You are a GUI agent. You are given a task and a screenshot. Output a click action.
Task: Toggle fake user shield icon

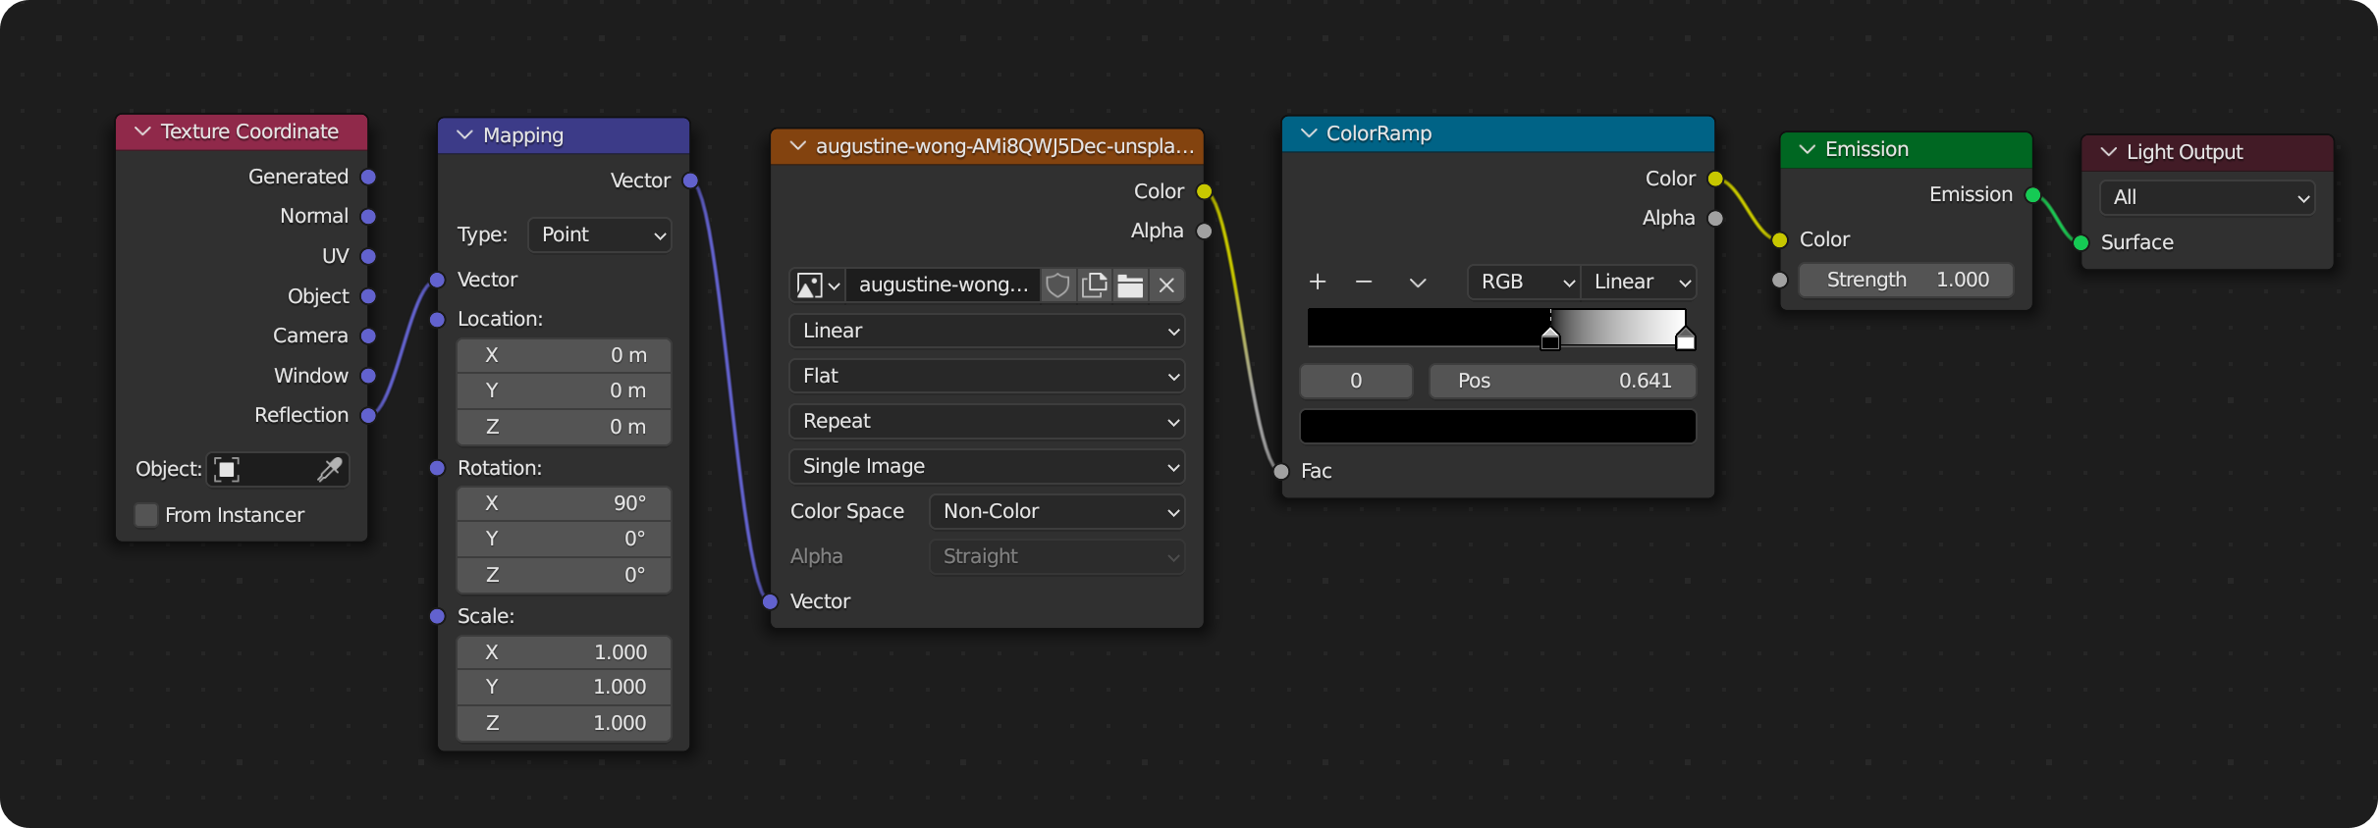(x=1057, y=285)
